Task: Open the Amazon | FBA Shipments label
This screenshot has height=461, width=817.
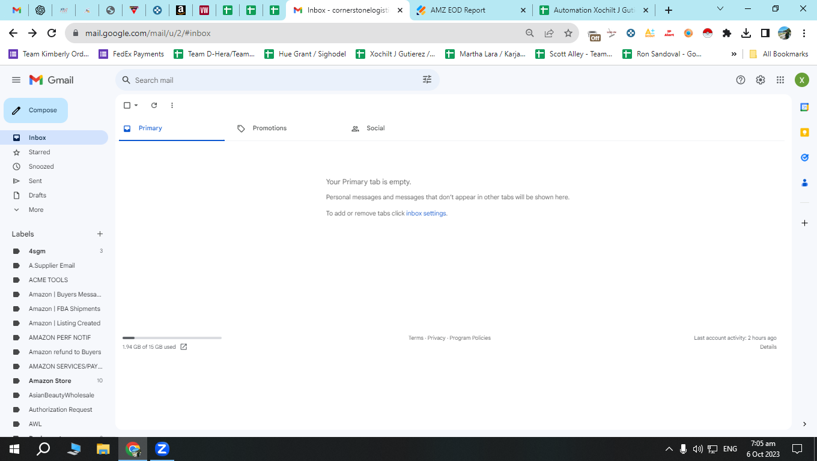Action: [x=54, y=309]
